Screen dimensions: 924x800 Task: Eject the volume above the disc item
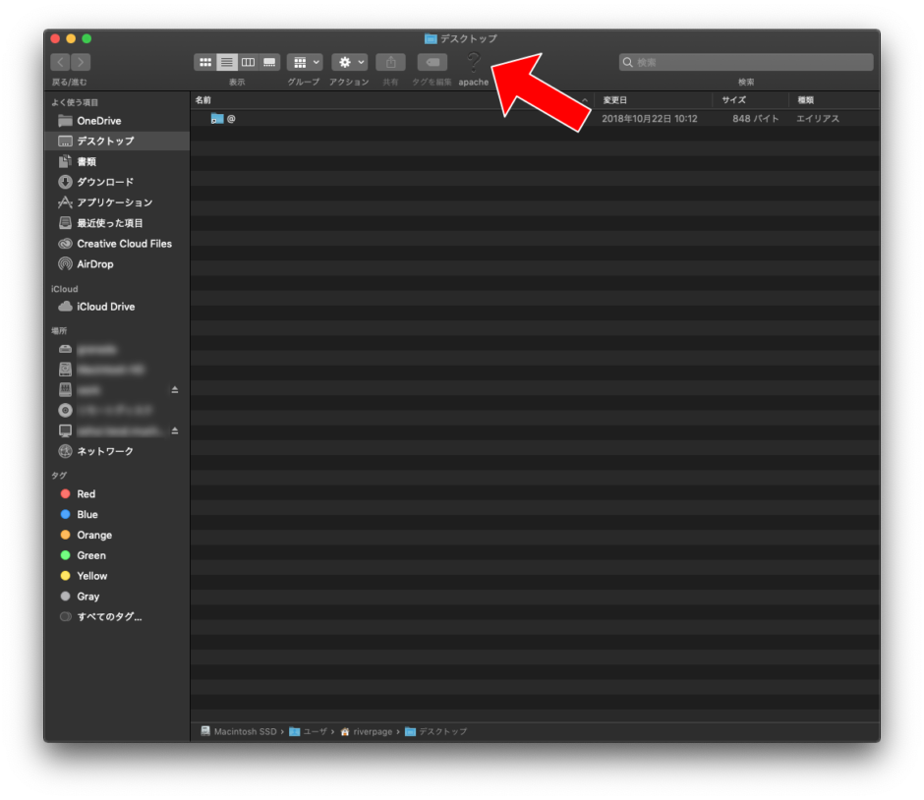[x=175, y=390]
